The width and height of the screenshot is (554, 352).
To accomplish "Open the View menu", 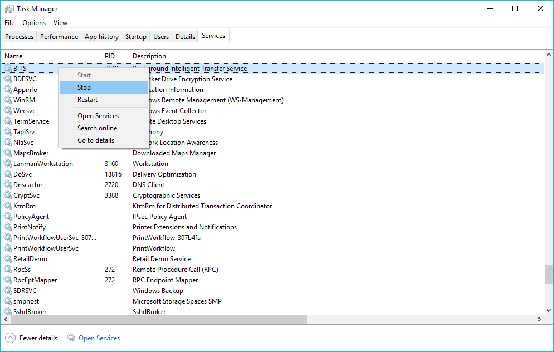I will (60, 23).
